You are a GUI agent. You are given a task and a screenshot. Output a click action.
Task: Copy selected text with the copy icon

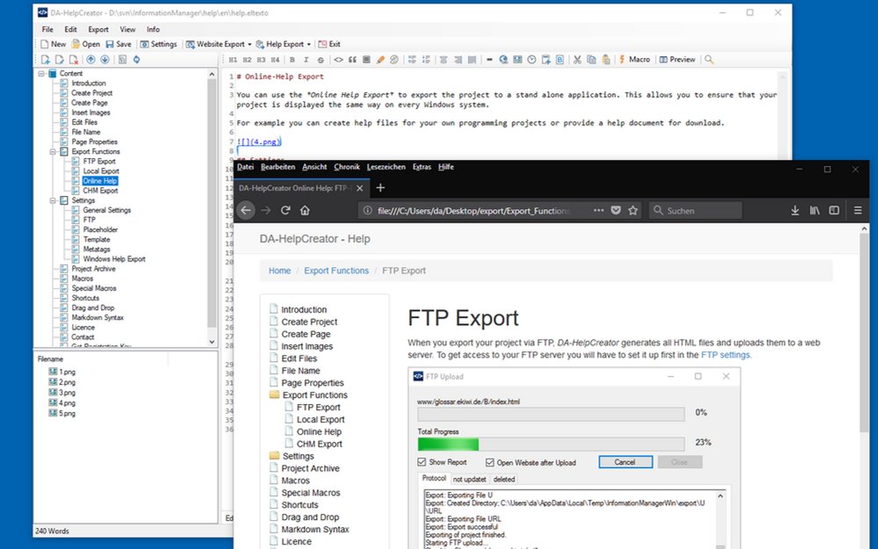(x=591, y=60)
